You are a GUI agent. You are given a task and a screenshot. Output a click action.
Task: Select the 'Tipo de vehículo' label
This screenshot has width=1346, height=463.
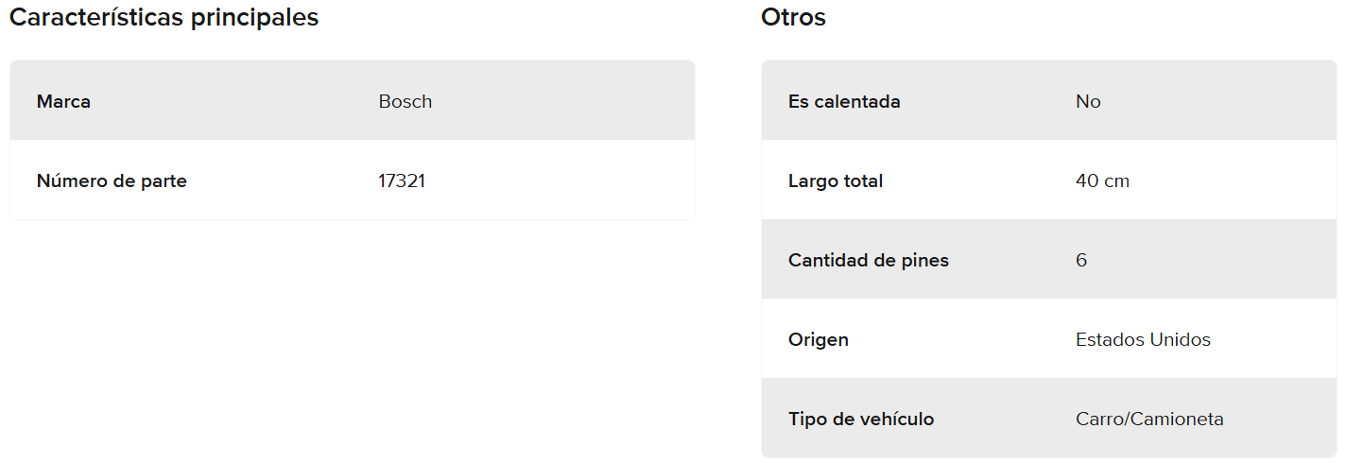[x=861, y=419]
